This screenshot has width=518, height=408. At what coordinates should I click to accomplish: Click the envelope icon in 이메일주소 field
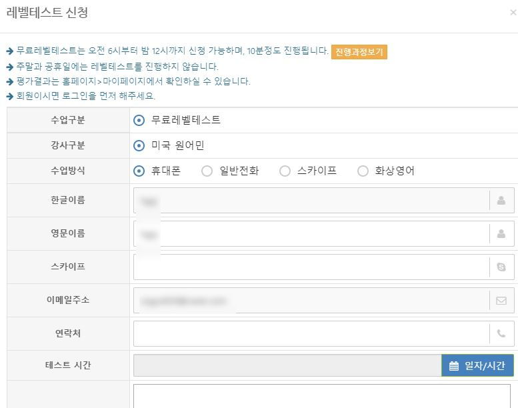coord(501,301)
